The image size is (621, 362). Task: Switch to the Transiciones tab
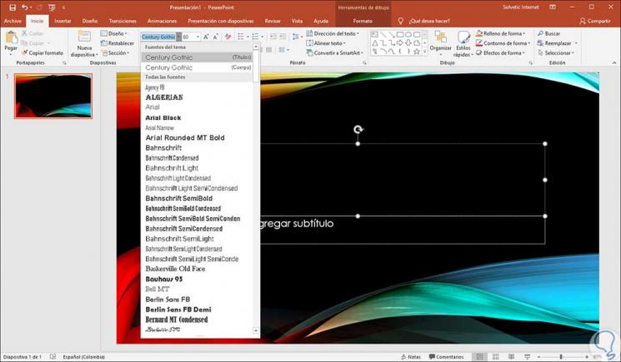click(x=123, y=21)
